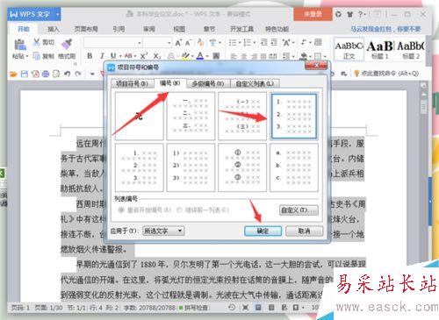Toggle Italic formatting

pos(102,55)
